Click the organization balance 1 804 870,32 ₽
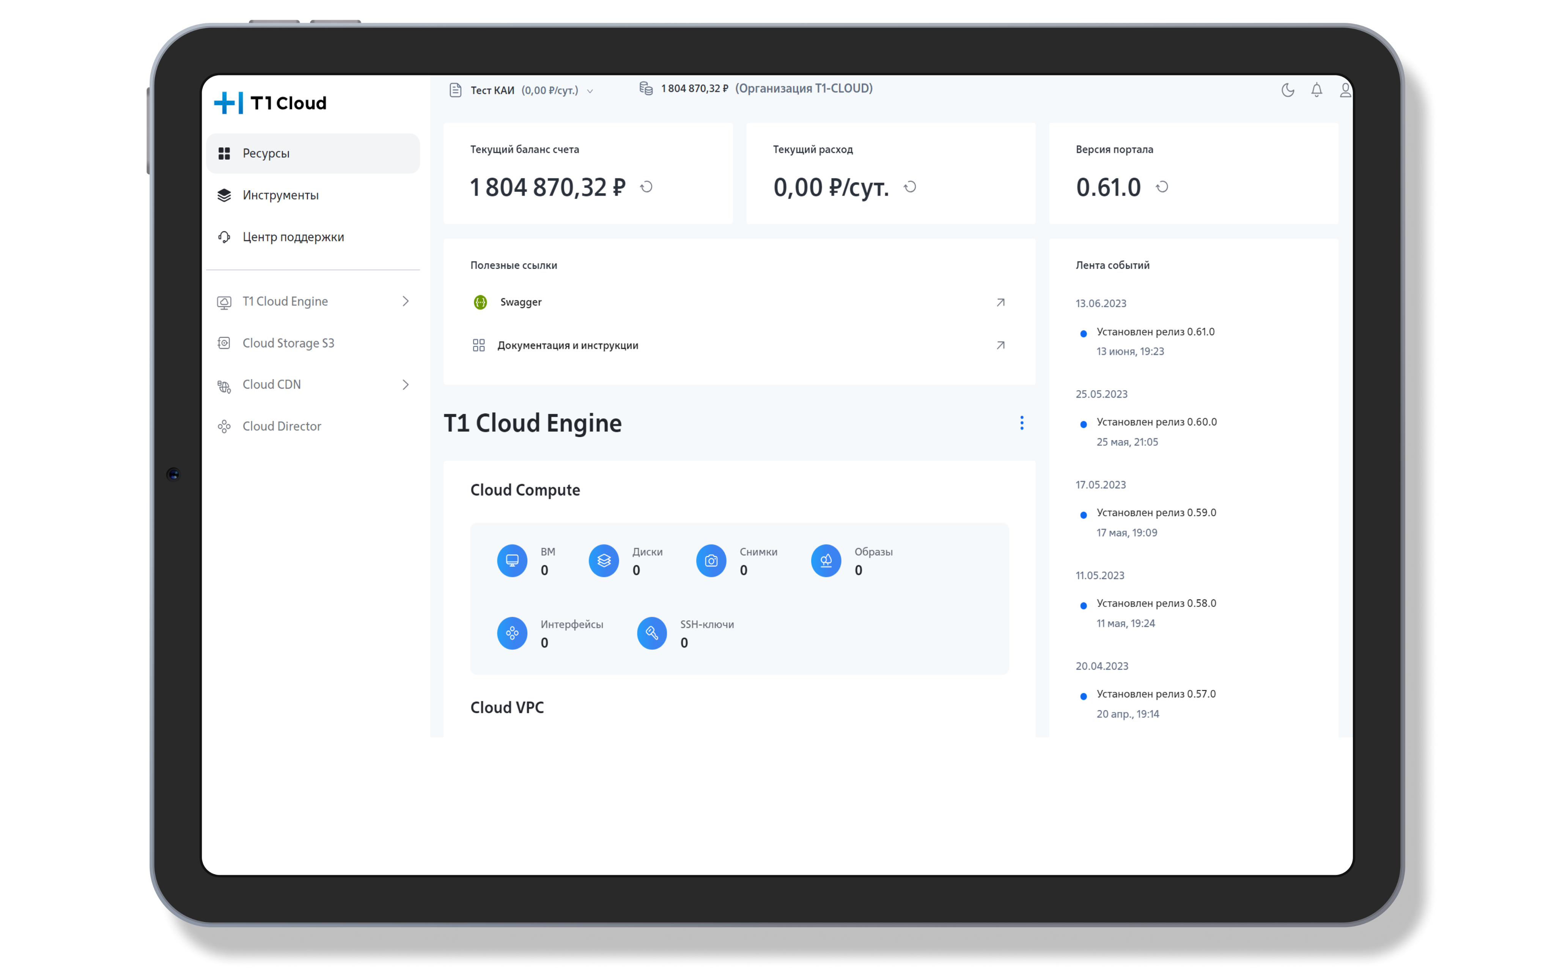Screen dimensions: 1554x969 coord(695,88)
